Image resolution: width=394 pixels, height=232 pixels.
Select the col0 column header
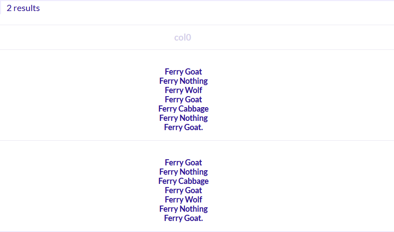[x=183, y=37]
